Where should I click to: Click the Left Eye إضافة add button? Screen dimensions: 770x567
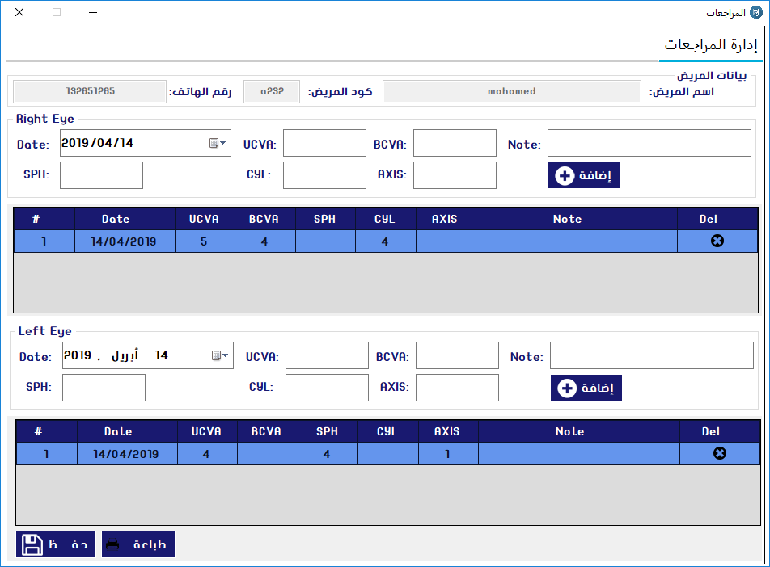click(x=586, y=388)
